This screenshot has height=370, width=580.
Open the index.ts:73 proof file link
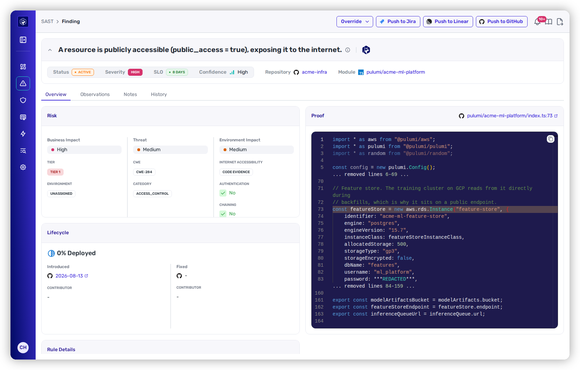coord(512,116)
